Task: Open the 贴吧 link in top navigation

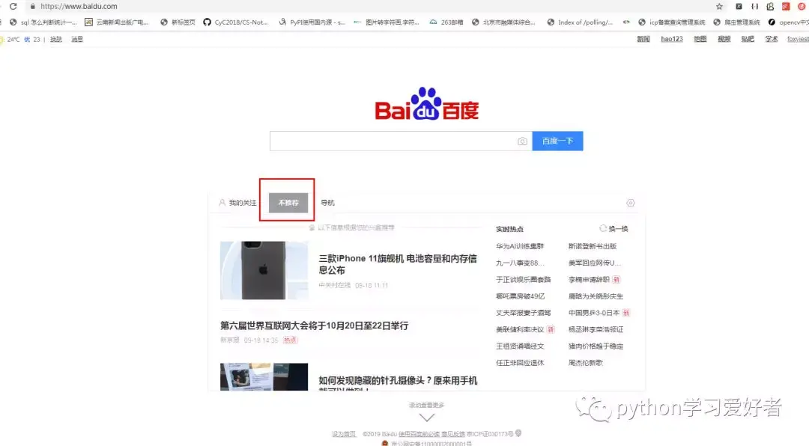Action: pyautogui.click(x=748, y=39)
